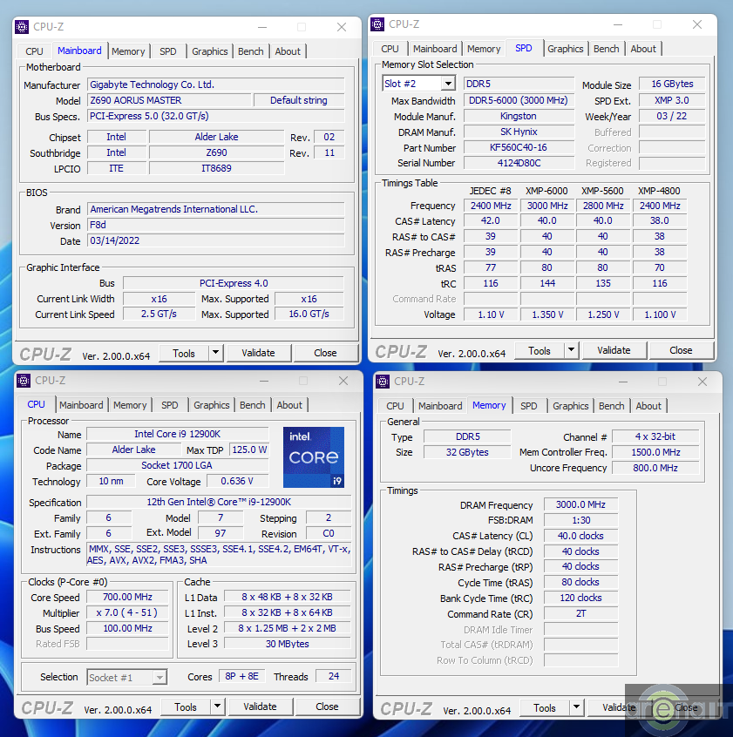Click the CPU-Z title bar icon in the Mainboard window
The height and width of the screenshot is (737, 733).
pyautogui.click(x=23, y=27)
